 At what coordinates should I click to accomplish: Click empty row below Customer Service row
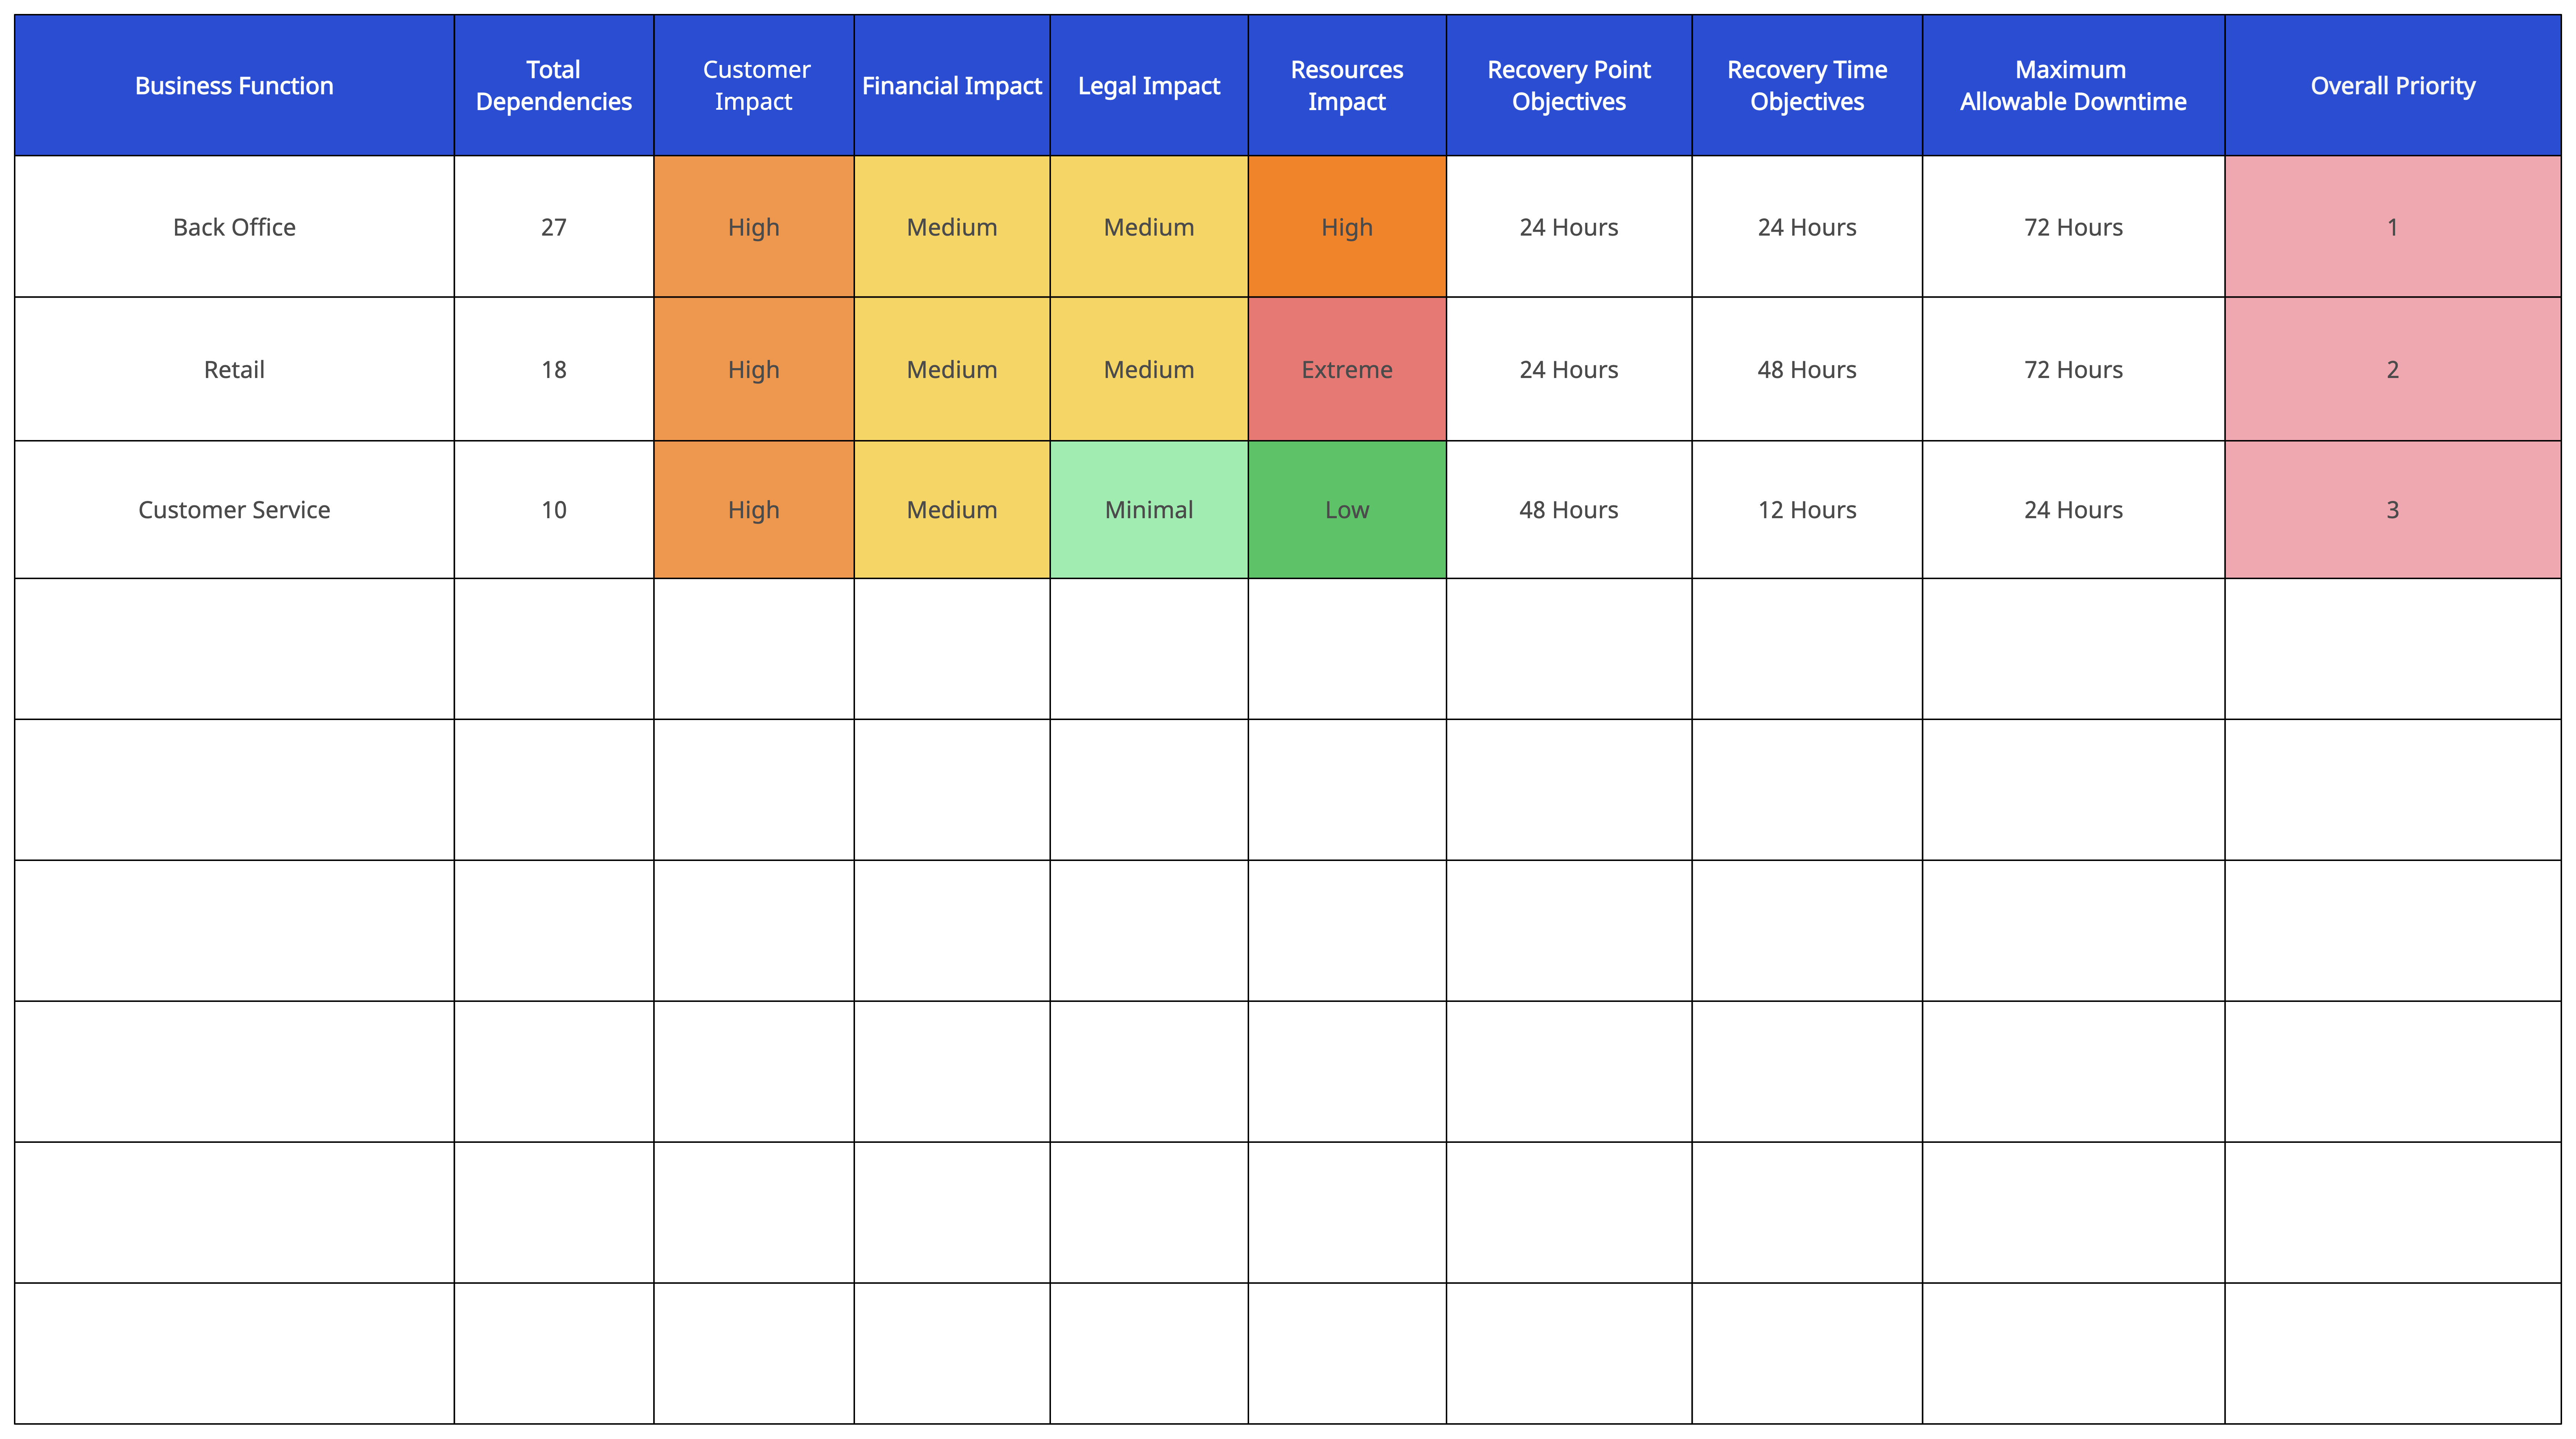pyautogui.click(x=1288, y=651)
